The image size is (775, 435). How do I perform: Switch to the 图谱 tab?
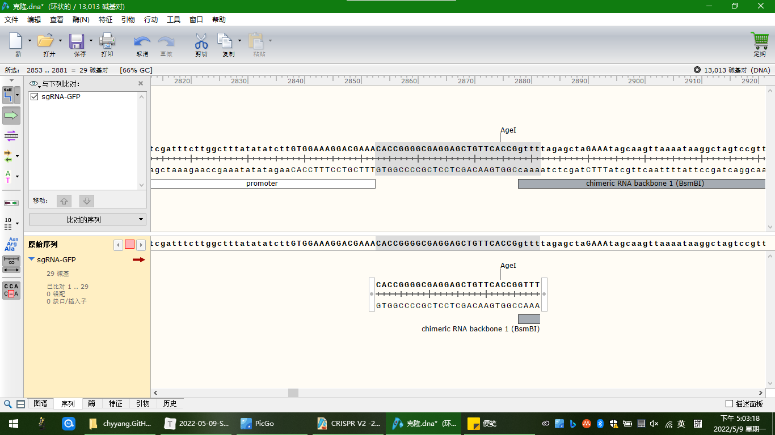click(x=40, y=404)
